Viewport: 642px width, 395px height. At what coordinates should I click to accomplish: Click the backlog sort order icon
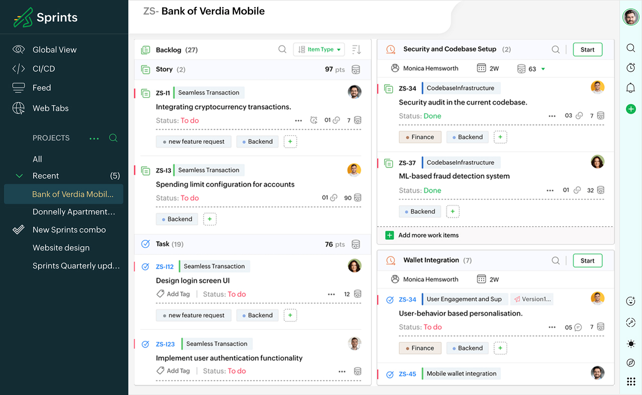(x=356, y=49)
